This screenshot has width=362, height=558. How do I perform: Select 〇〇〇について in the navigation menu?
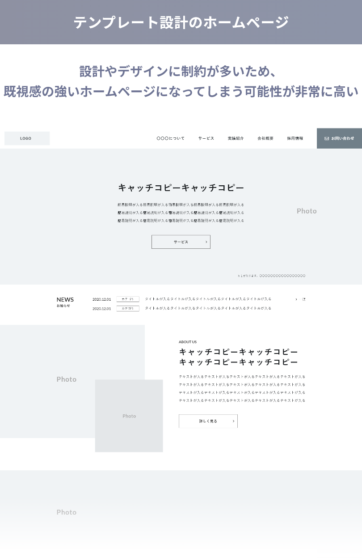(x=170, y=138)
